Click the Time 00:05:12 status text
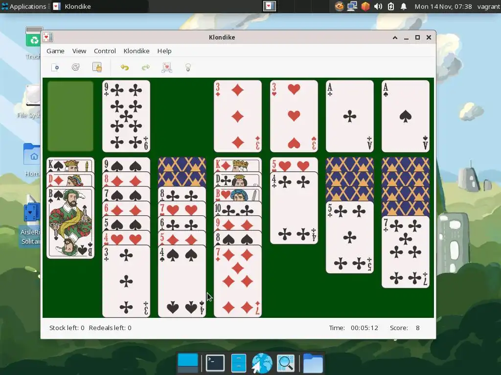This screenshot has height=375, width=501. point(354,328)
